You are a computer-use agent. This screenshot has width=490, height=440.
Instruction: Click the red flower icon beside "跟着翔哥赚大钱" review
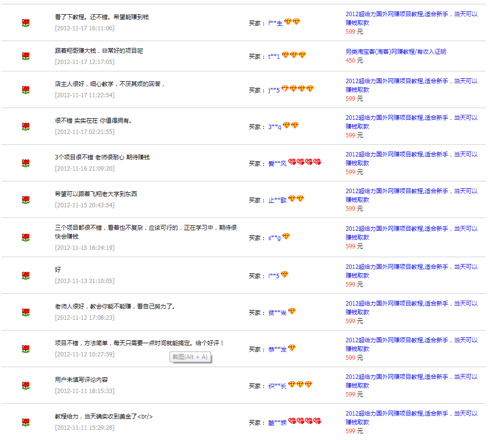click(26, 56)
